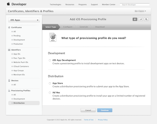Open the iOS Apps platform dropdown
157x124 pixels.
tap(24, 20)
